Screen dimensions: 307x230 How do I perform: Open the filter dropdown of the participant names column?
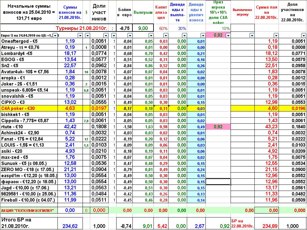55,36
